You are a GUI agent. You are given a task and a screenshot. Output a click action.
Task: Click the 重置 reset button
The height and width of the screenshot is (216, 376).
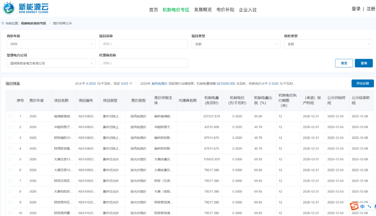(344, 63)
